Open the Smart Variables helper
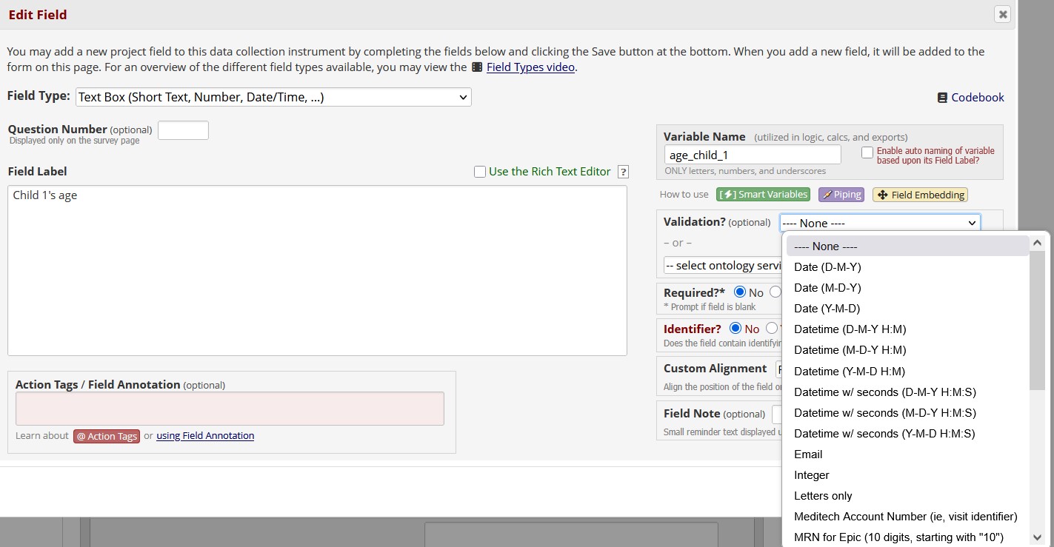1054x547 pixels. (763, 194)
